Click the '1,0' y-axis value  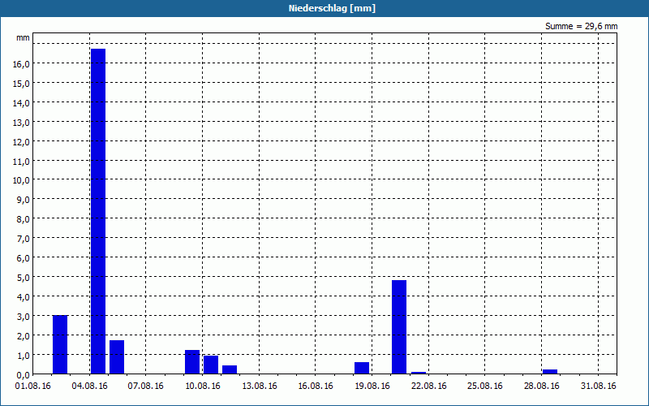[24, 355]
